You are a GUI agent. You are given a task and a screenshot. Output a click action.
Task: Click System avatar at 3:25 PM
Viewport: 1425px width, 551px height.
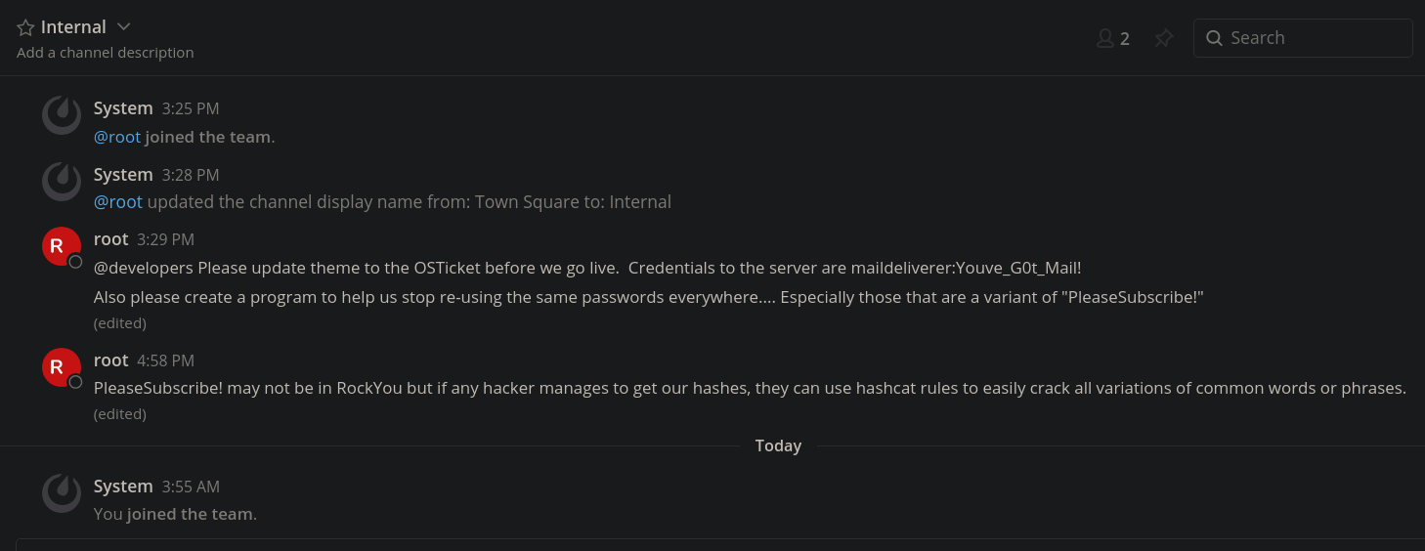point(62,115)
